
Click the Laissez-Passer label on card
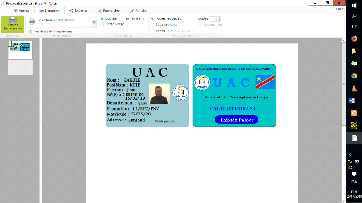pos(237,120)
